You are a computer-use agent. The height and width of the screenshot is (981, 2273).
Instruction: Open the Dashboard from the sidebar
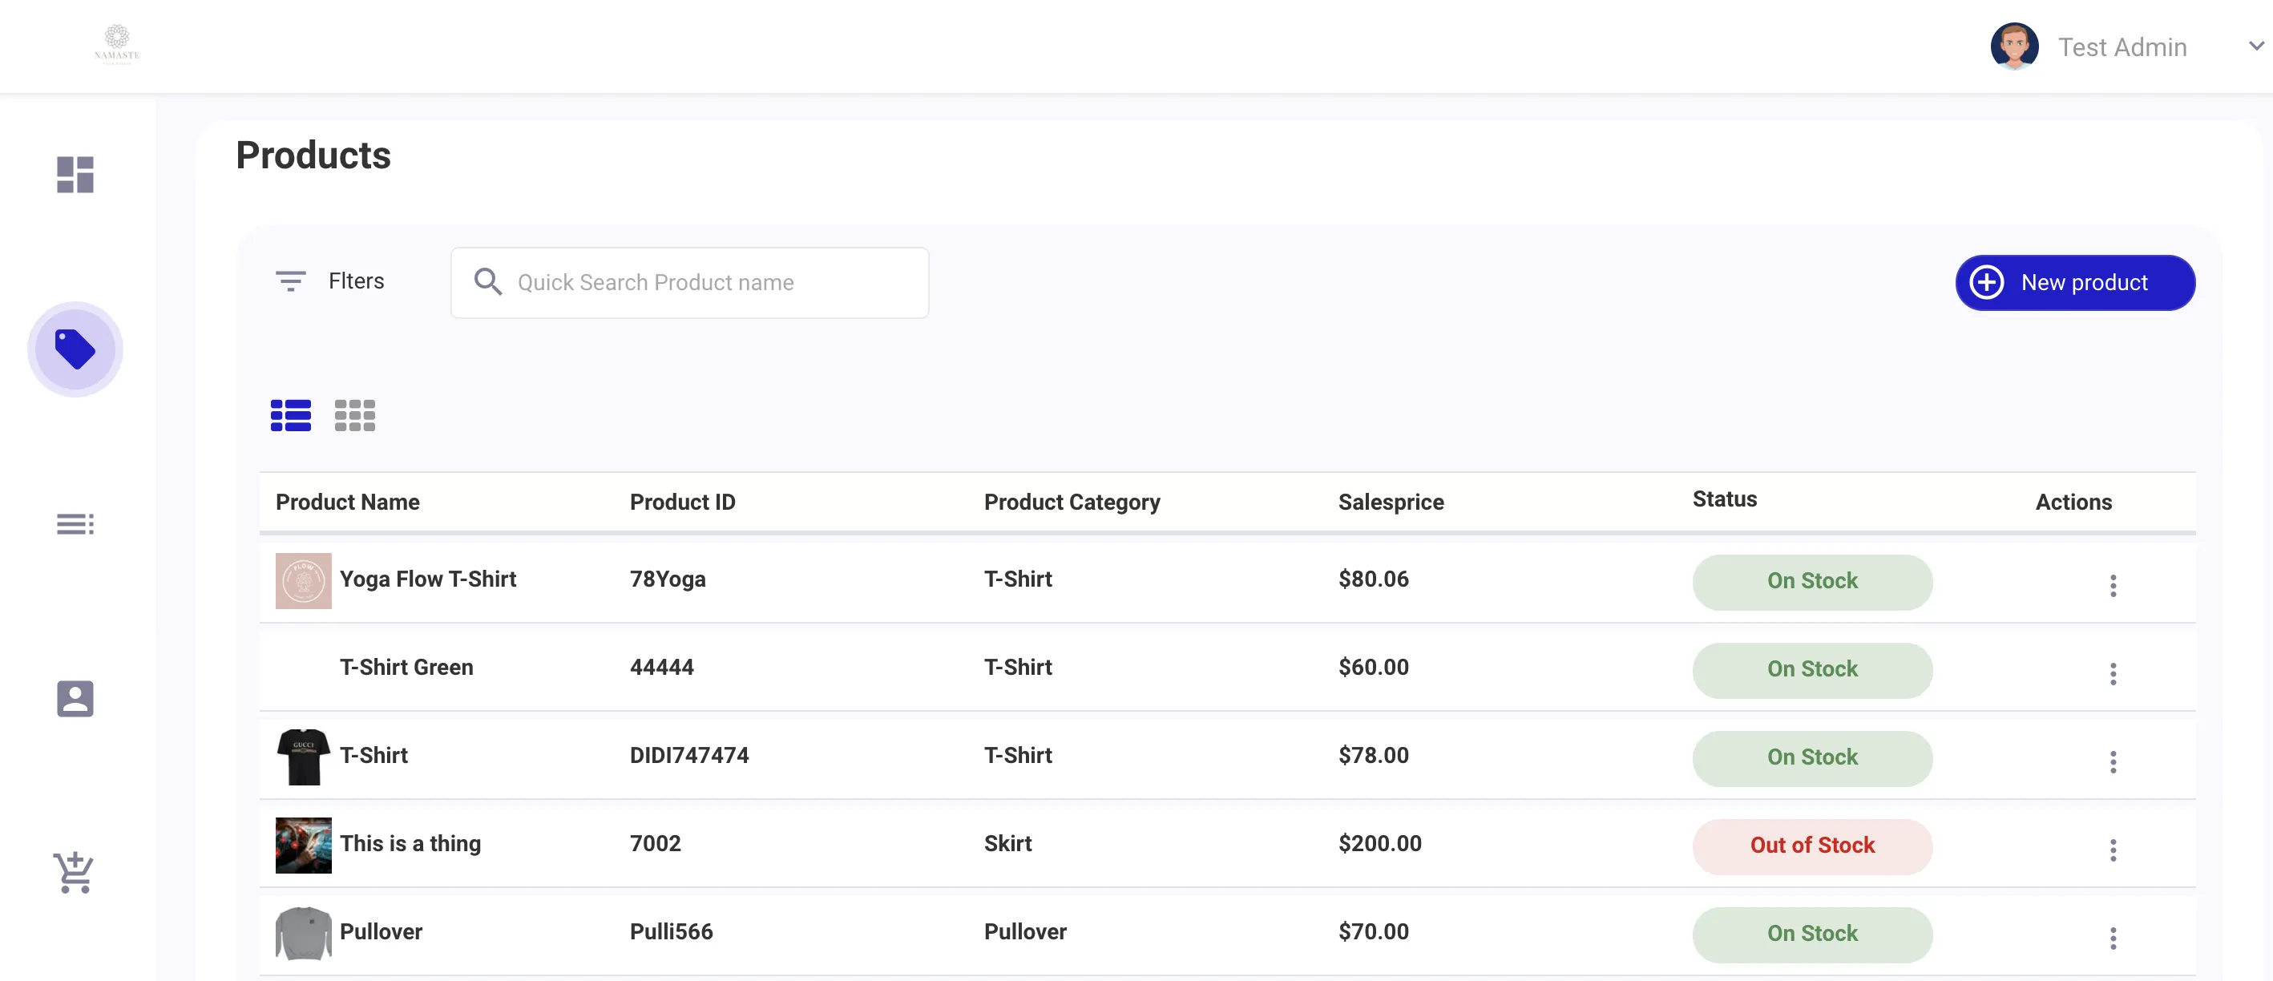(x=75, y=174)
